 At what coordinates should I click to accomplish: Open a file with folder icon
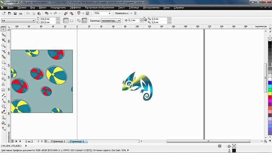(9, 13)
